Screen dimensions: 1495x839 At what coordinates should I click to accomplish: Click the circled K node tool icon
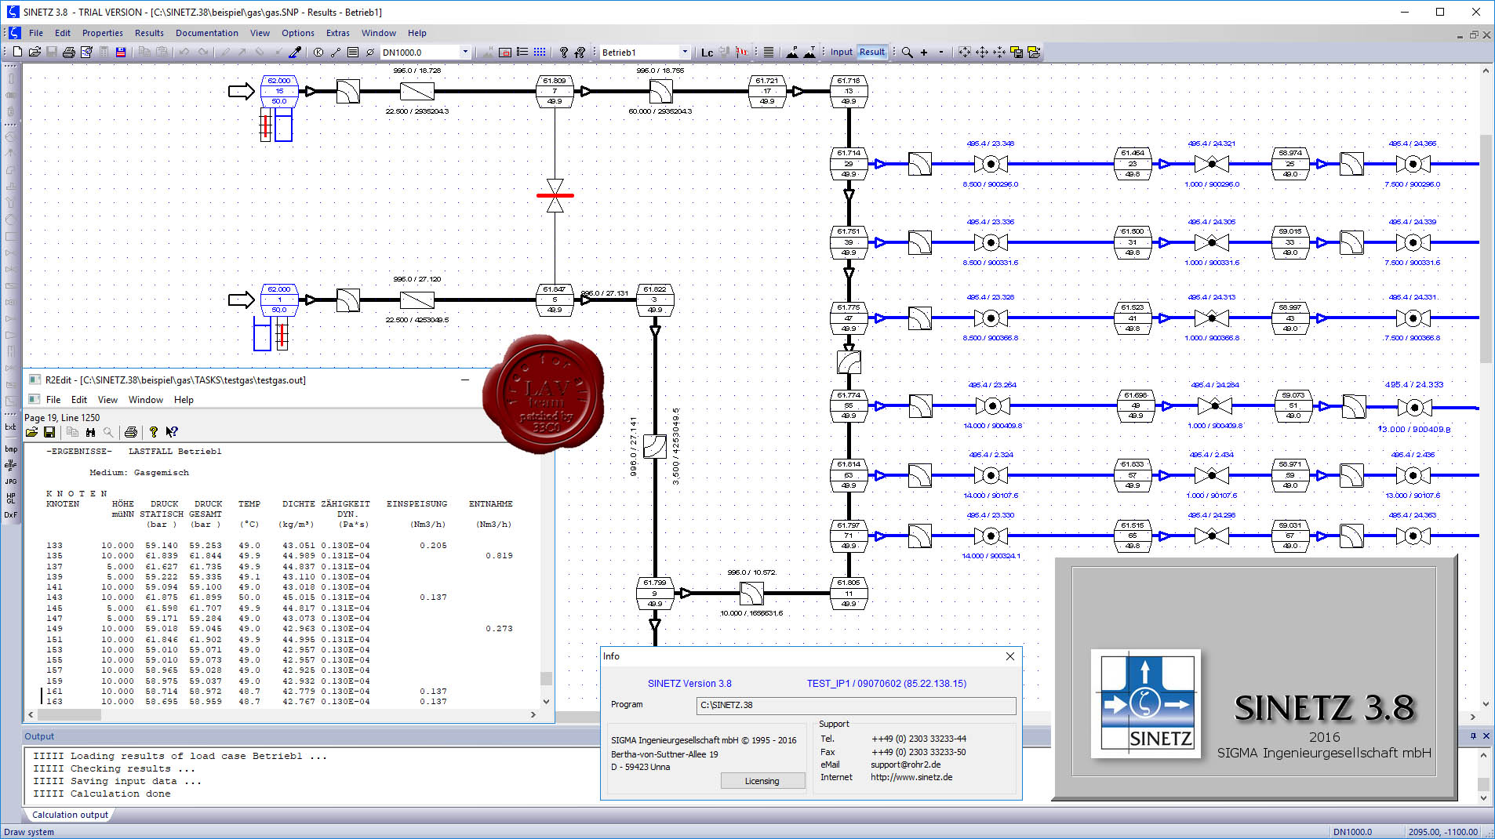pos(318,52)
